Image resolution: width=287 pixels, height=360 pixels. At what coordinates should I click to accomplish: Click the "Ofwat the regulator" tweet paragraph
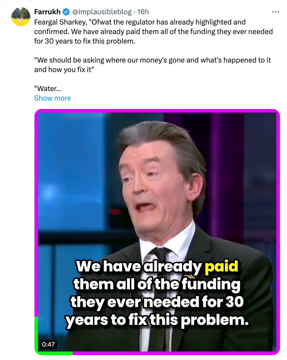point(154,32)
